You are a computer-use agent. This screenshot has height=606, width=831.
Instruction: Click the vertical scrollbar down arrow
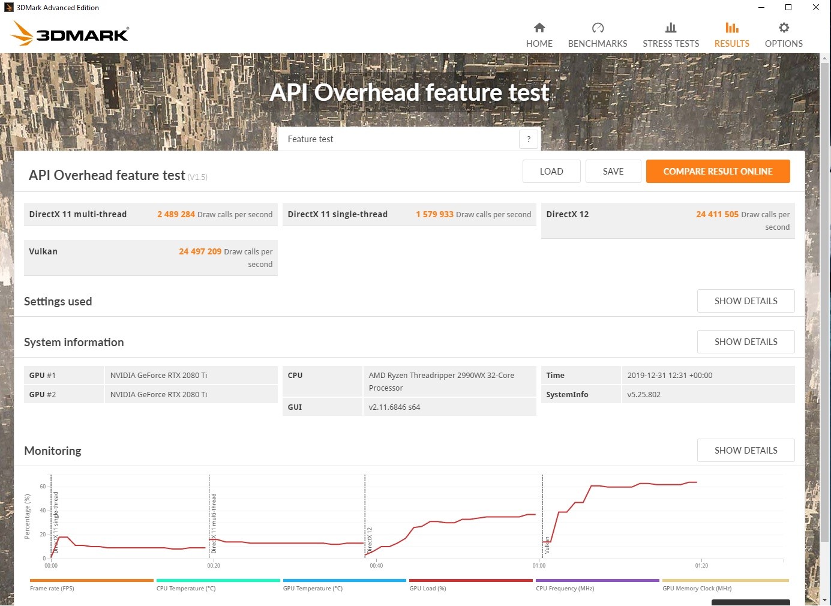point(825,599)
